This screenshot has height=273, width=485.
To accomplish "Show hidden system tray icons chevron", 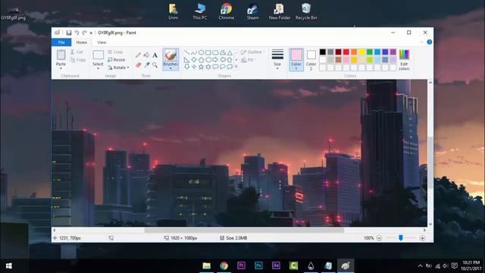I will pos(420,266).
